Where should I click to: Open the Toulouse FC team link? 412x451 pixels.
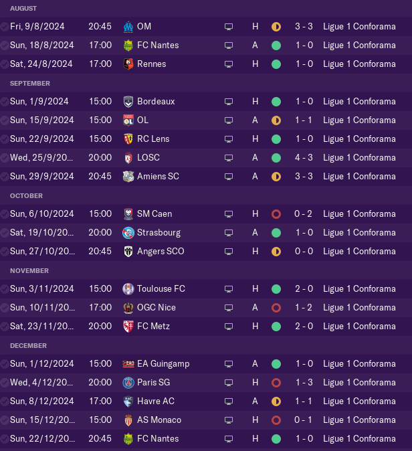coord(161,289)
